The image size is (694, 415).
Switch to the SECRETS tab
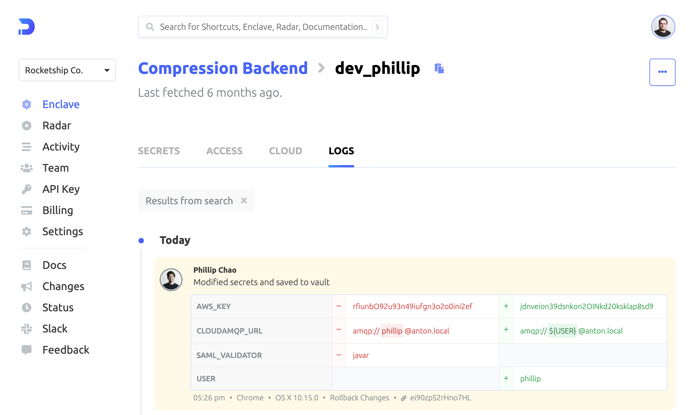coord(159,151)
